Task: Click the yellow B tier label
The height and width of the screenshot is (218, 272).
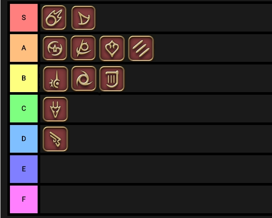Action: [x=24, y=78]
